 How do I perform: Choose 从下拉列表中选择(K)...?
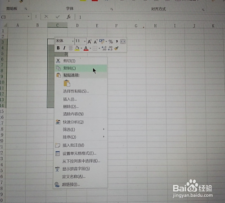pos(81,161)
